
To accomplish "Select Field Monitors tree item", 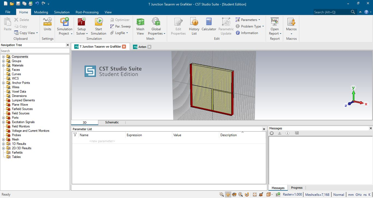I will [21, 126].
